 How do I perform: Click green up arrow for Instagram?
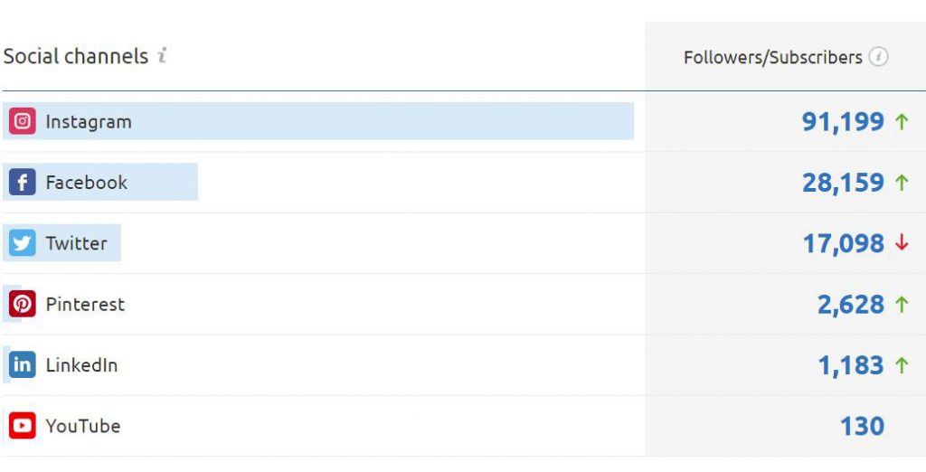(901, 122)
